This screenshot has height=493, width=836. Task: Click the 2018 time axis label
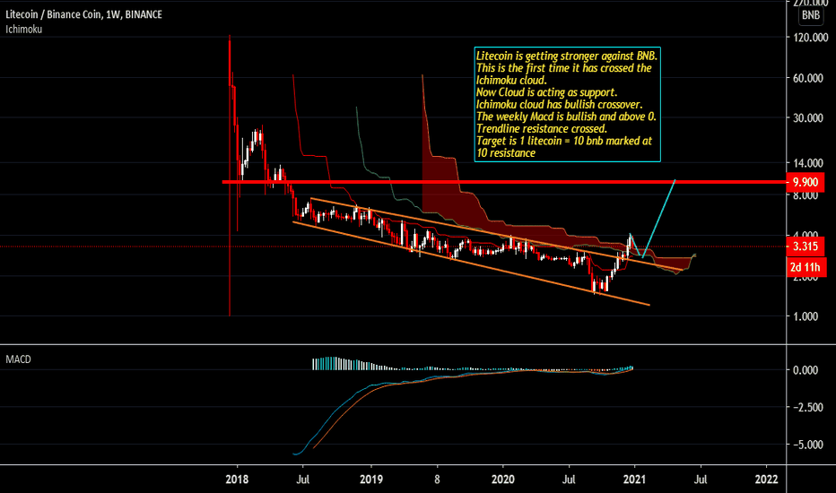point(237,480)
